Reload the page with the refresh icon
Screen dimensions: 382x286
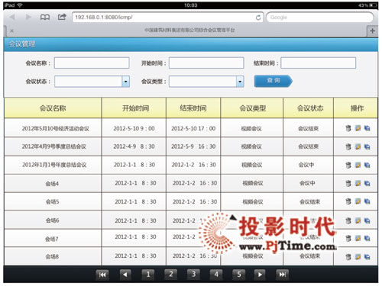click(258, 18)
